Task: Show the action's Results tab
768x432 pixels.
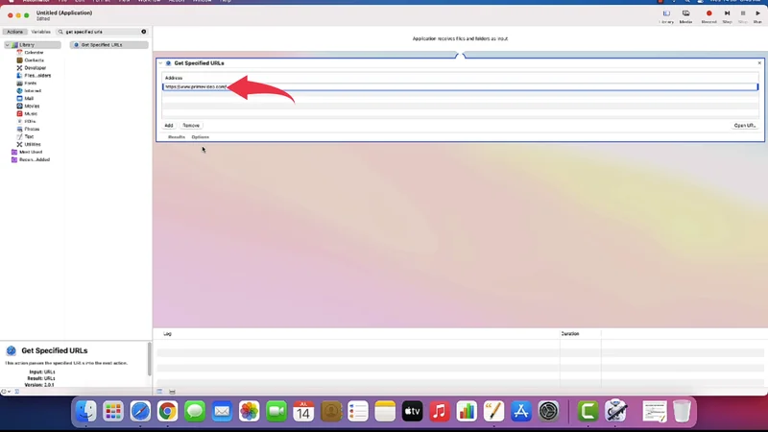Action: coord(177,137)
